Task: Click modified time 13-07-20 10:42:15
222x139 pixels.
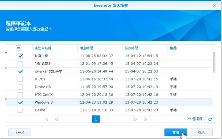Action: 141,79
